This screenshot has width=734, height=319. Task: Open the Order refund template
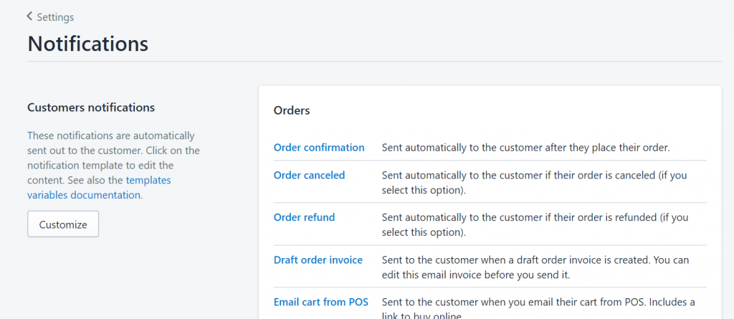click(304, 217)
